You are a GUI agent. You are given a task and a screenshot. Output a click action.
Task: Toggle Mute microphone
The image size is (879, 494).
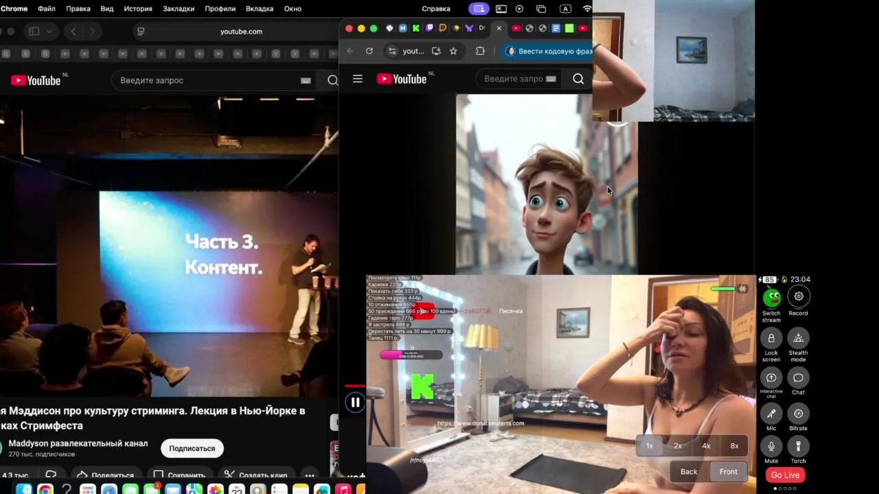(771, 447)
